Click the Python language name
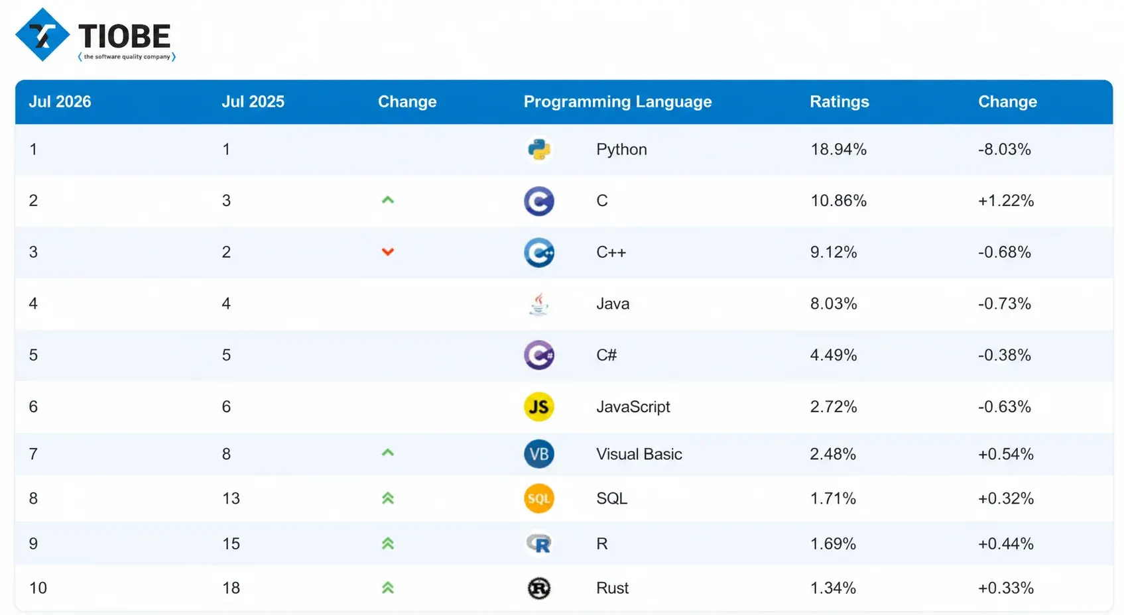Screen dimensions: 1124x615 tap(621, 149)
